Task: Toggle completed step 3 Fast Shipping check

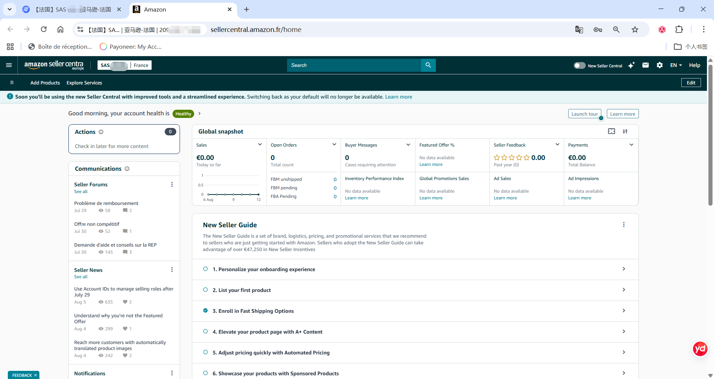Action: (205, 311)
